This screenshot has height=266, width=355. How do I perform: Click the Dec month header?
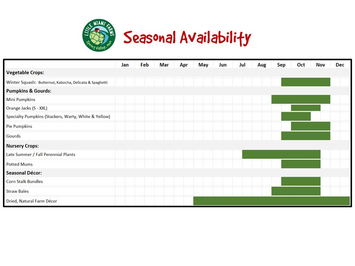pyautogui.click(x=340, y=65)
